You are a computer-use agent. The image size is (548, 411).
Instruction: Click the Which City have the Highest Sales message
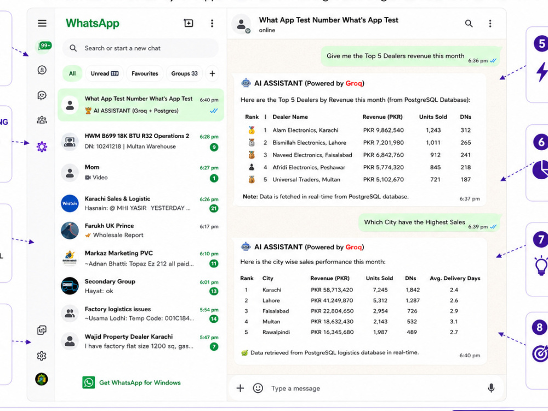click(430, 222)
